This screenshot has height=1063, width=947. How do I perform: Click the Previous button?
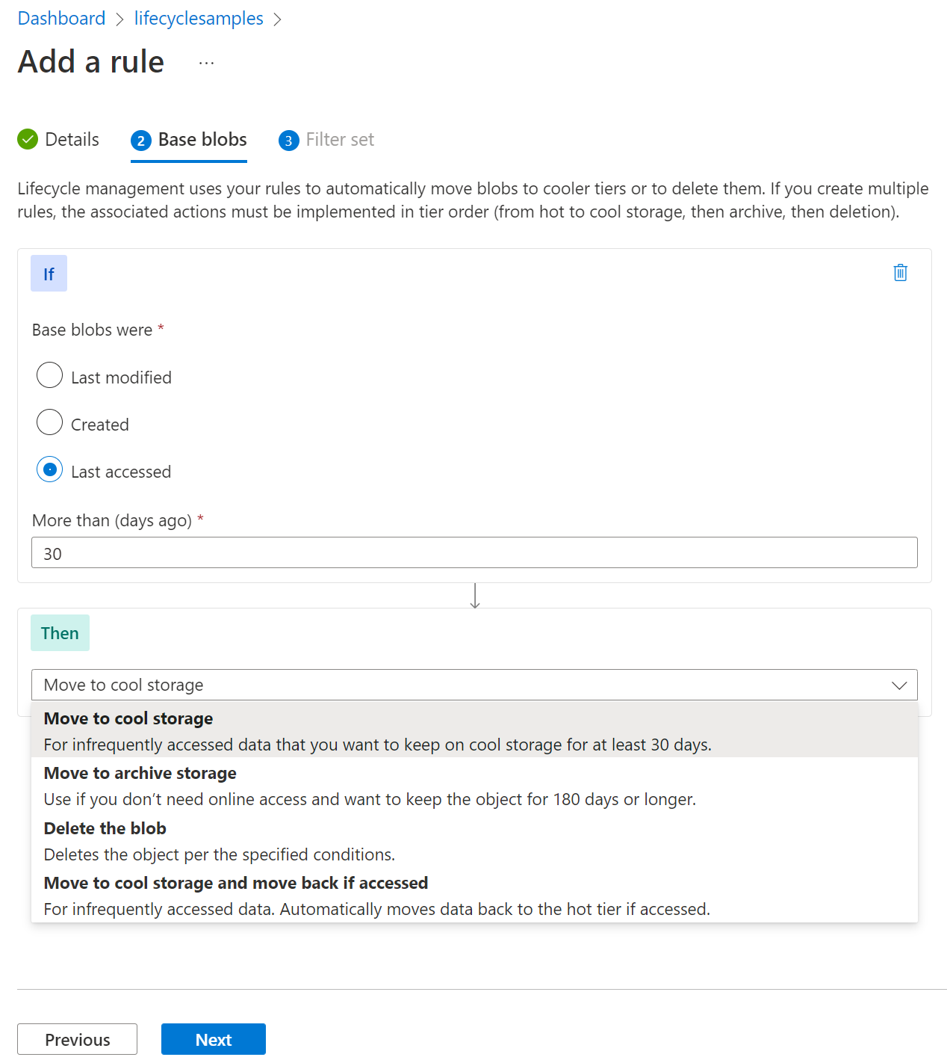pyautogui.click(x=77, y=1039)
